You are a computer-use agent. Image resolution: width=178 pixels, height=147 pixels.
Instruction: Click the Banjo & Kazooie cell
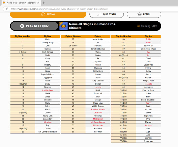[148, 100]
